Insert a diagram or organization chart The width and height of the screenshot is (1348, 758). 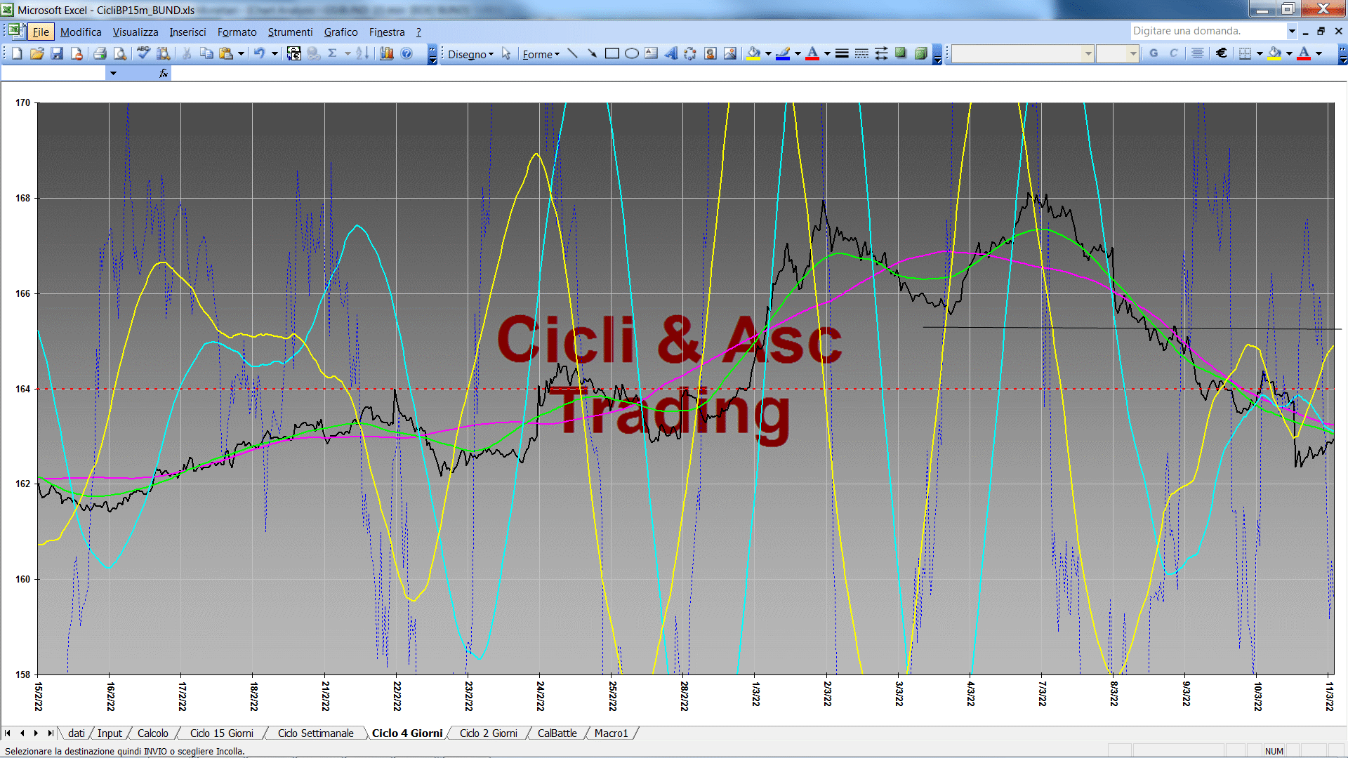(691, 53)
